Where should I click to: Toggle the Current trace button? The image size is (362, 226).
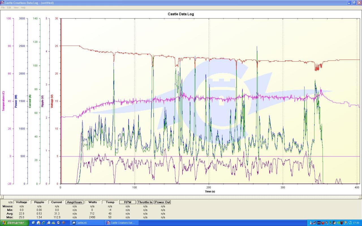coord(57,202)
